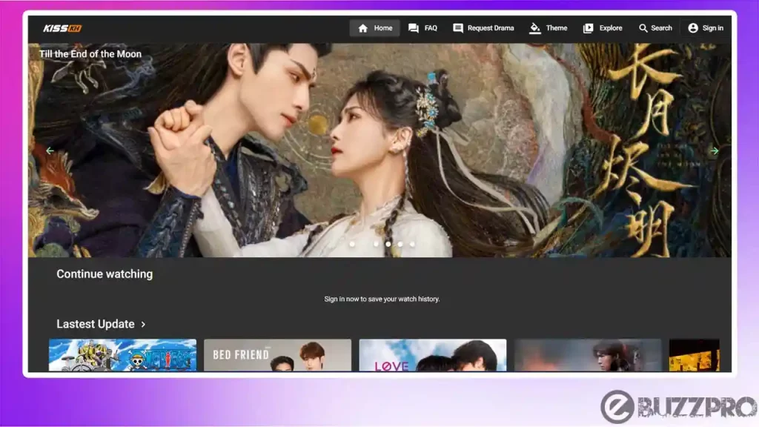Image resolution: width=759 pixels, height=427 pixels.
Task: Click the KissKH logo
Action: (62, 28)
